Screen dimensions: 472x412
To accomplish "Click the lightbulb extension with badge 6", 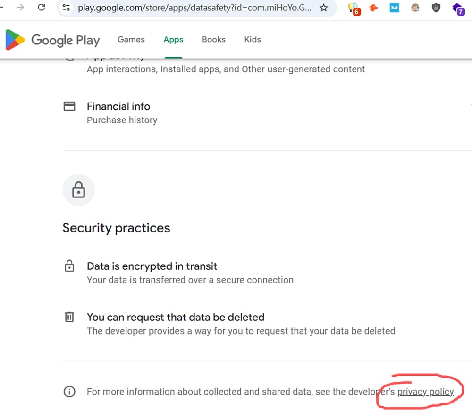I will click(354, 9).
